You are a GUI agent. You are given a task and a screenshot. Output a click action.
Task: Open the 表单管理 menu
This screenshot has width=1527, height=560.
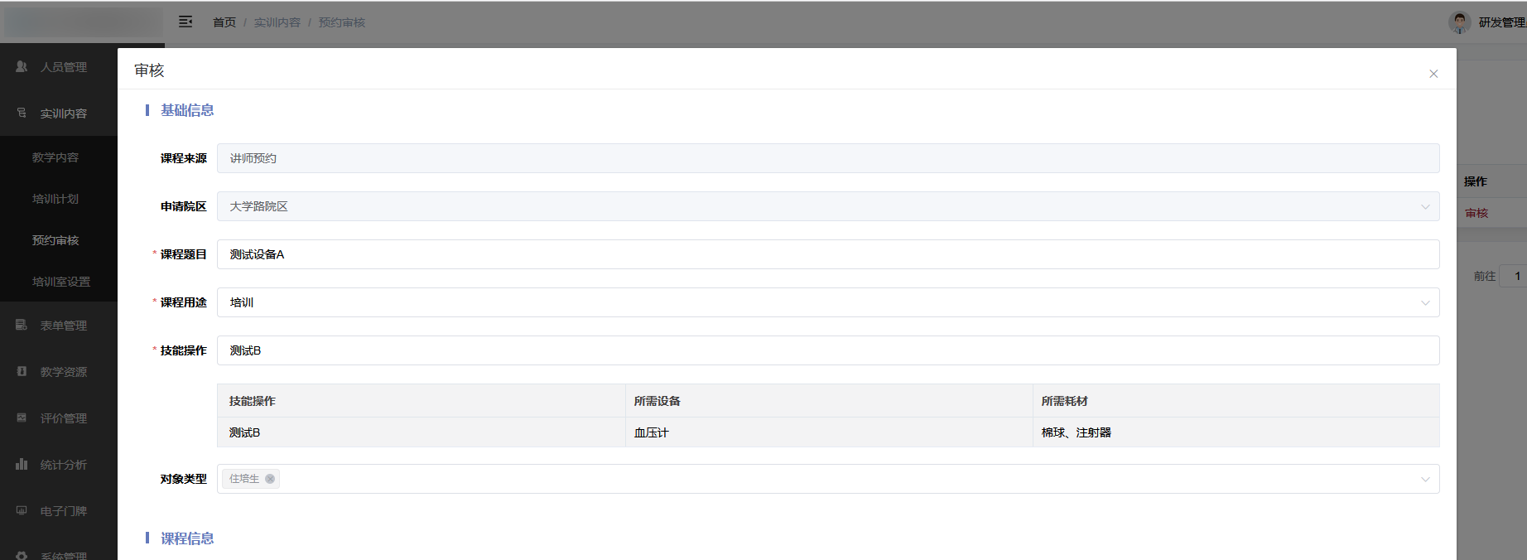pos(59,325)
